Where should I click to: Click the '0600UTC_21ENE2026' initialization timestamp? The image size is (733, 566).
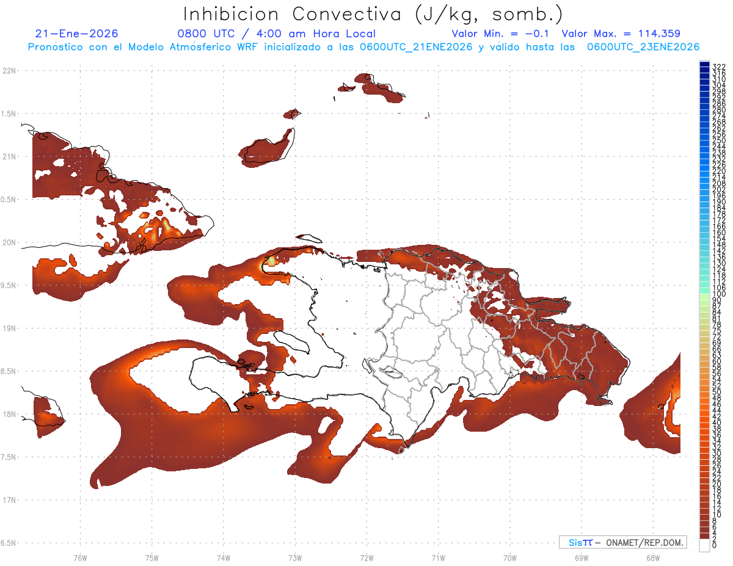[416, 47]
